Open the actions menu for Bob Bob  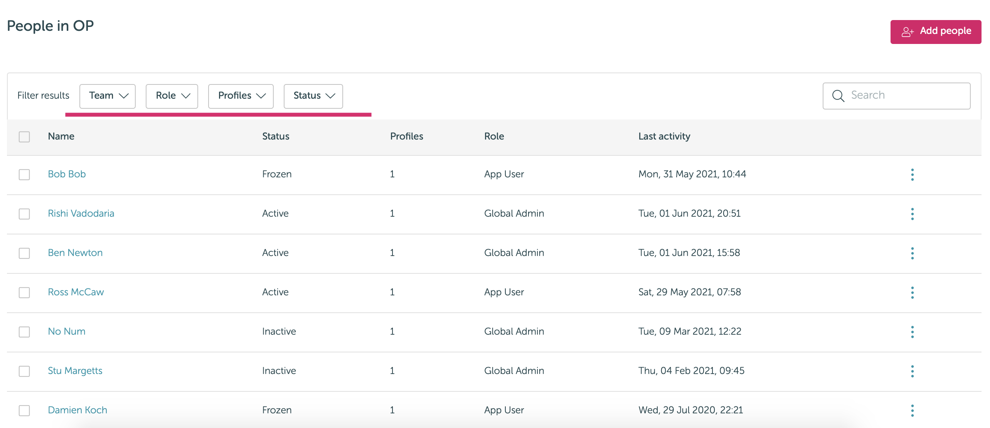point(912,175)
